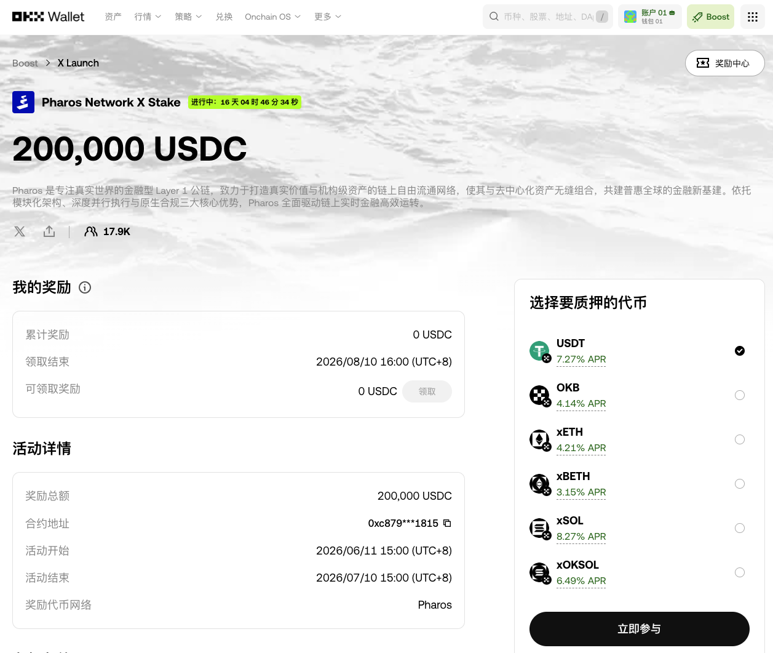The width and height of the screenshot is (773, 653).
Task: Click the xOKSOL token icon
Action: [540, 573]
